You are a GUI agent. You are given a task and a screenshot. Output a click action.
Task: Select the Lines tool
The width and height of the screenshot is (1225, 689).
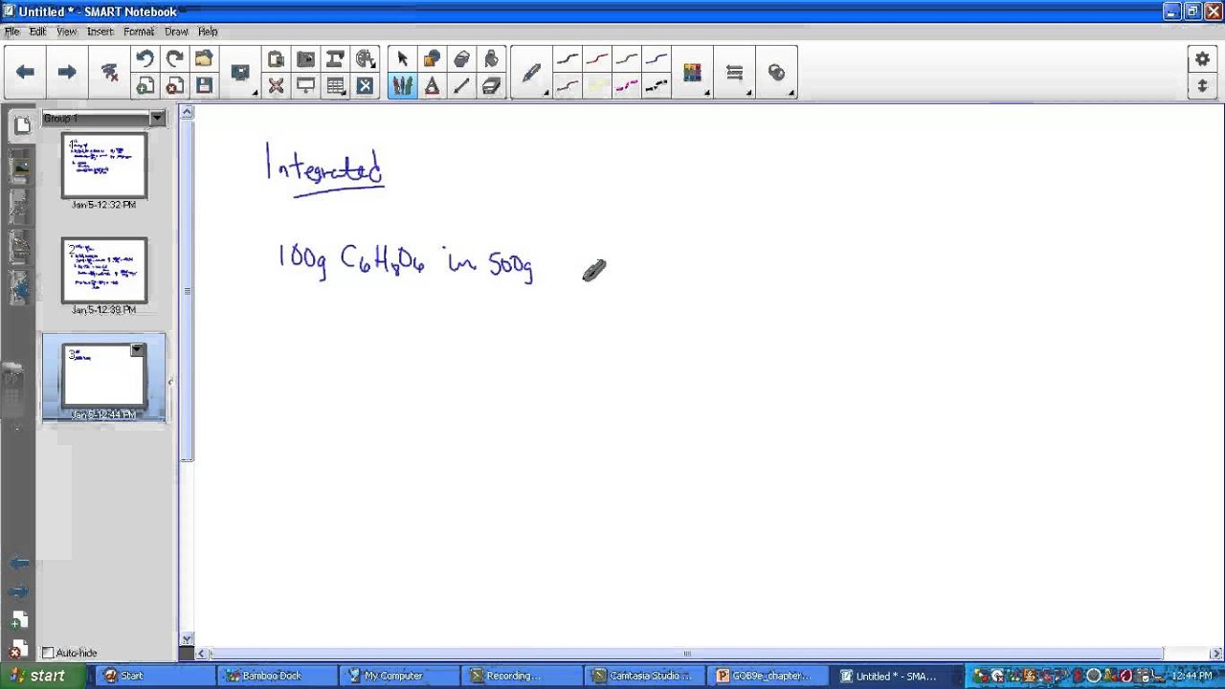click(x=461, y=86)
